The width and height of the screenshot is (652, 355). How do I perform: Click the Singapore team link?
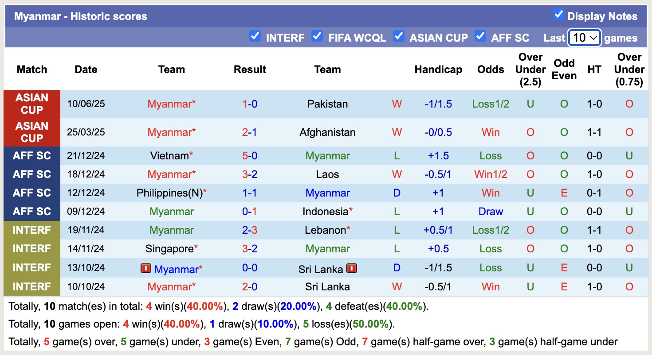click(169, 249)
